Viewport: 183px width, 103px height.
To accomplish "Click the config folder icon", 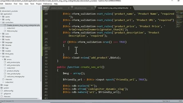I will pos(3,19).
